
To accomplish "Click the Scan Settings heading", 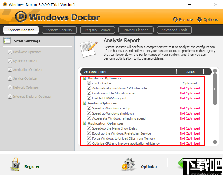I will 27,41.
